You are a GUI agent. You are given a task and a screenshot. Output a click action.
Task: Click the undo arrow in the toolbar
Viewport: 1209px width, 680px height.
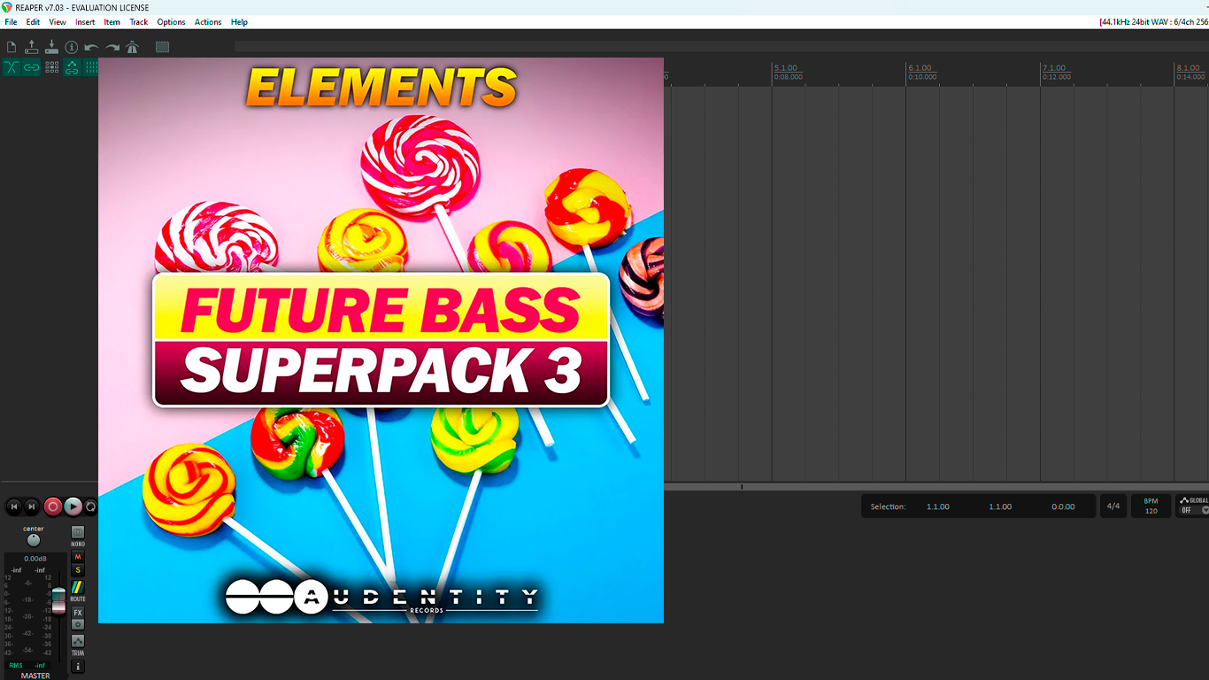coord(92,47)
